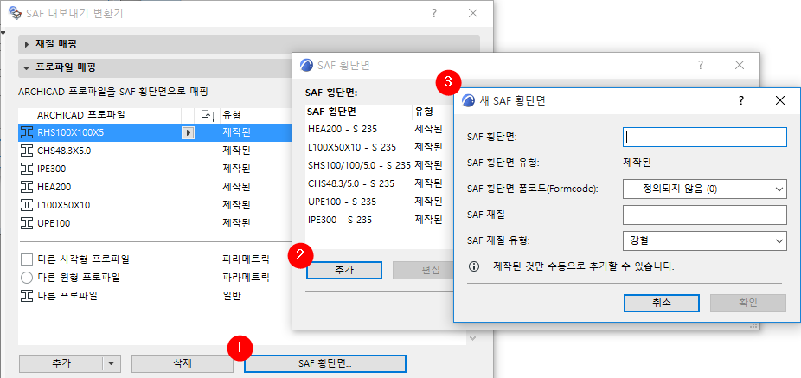Image resolution: width=801 pixels, height=378 pixels.
Task: Click the SAF 횡단면 column header
Action: (358, 112)
